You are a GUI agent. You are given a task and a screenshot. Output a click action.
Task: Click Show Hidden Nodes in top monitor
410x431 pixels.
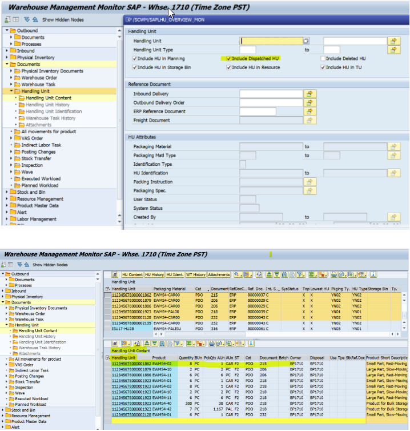63,20
